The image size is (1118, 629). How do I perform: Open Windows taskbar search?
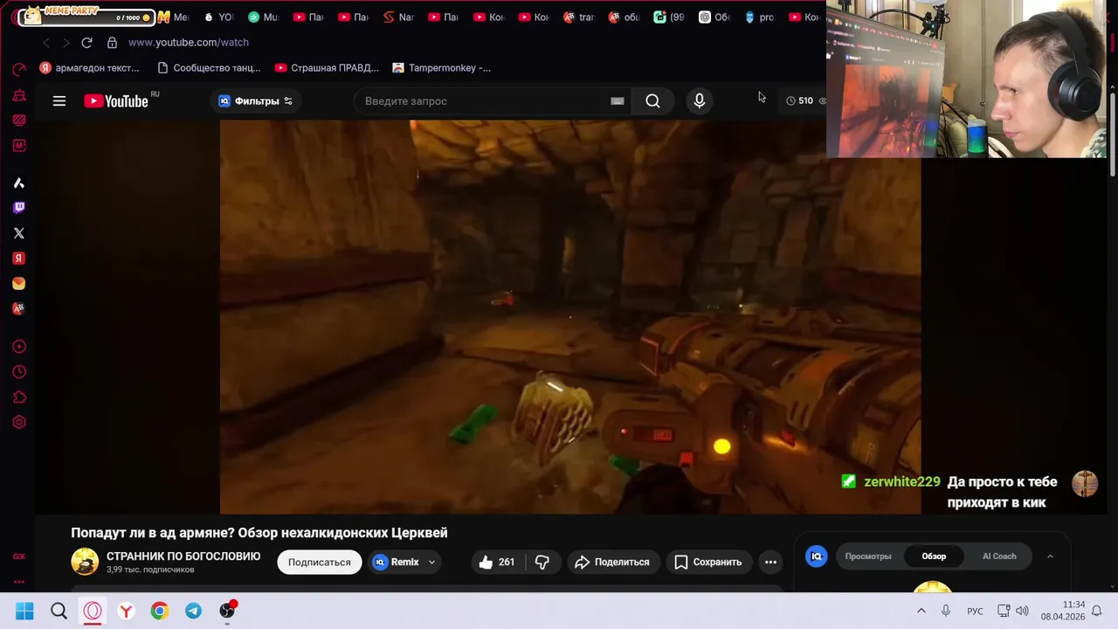click(59, 611)
